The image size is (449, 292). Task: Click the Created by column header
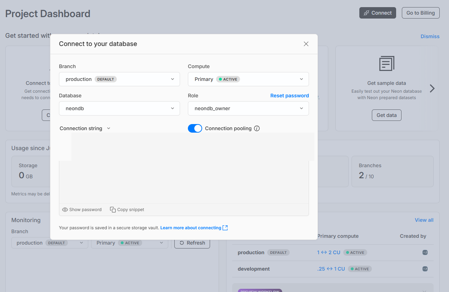pyautogui.click(x=413, y=236)
